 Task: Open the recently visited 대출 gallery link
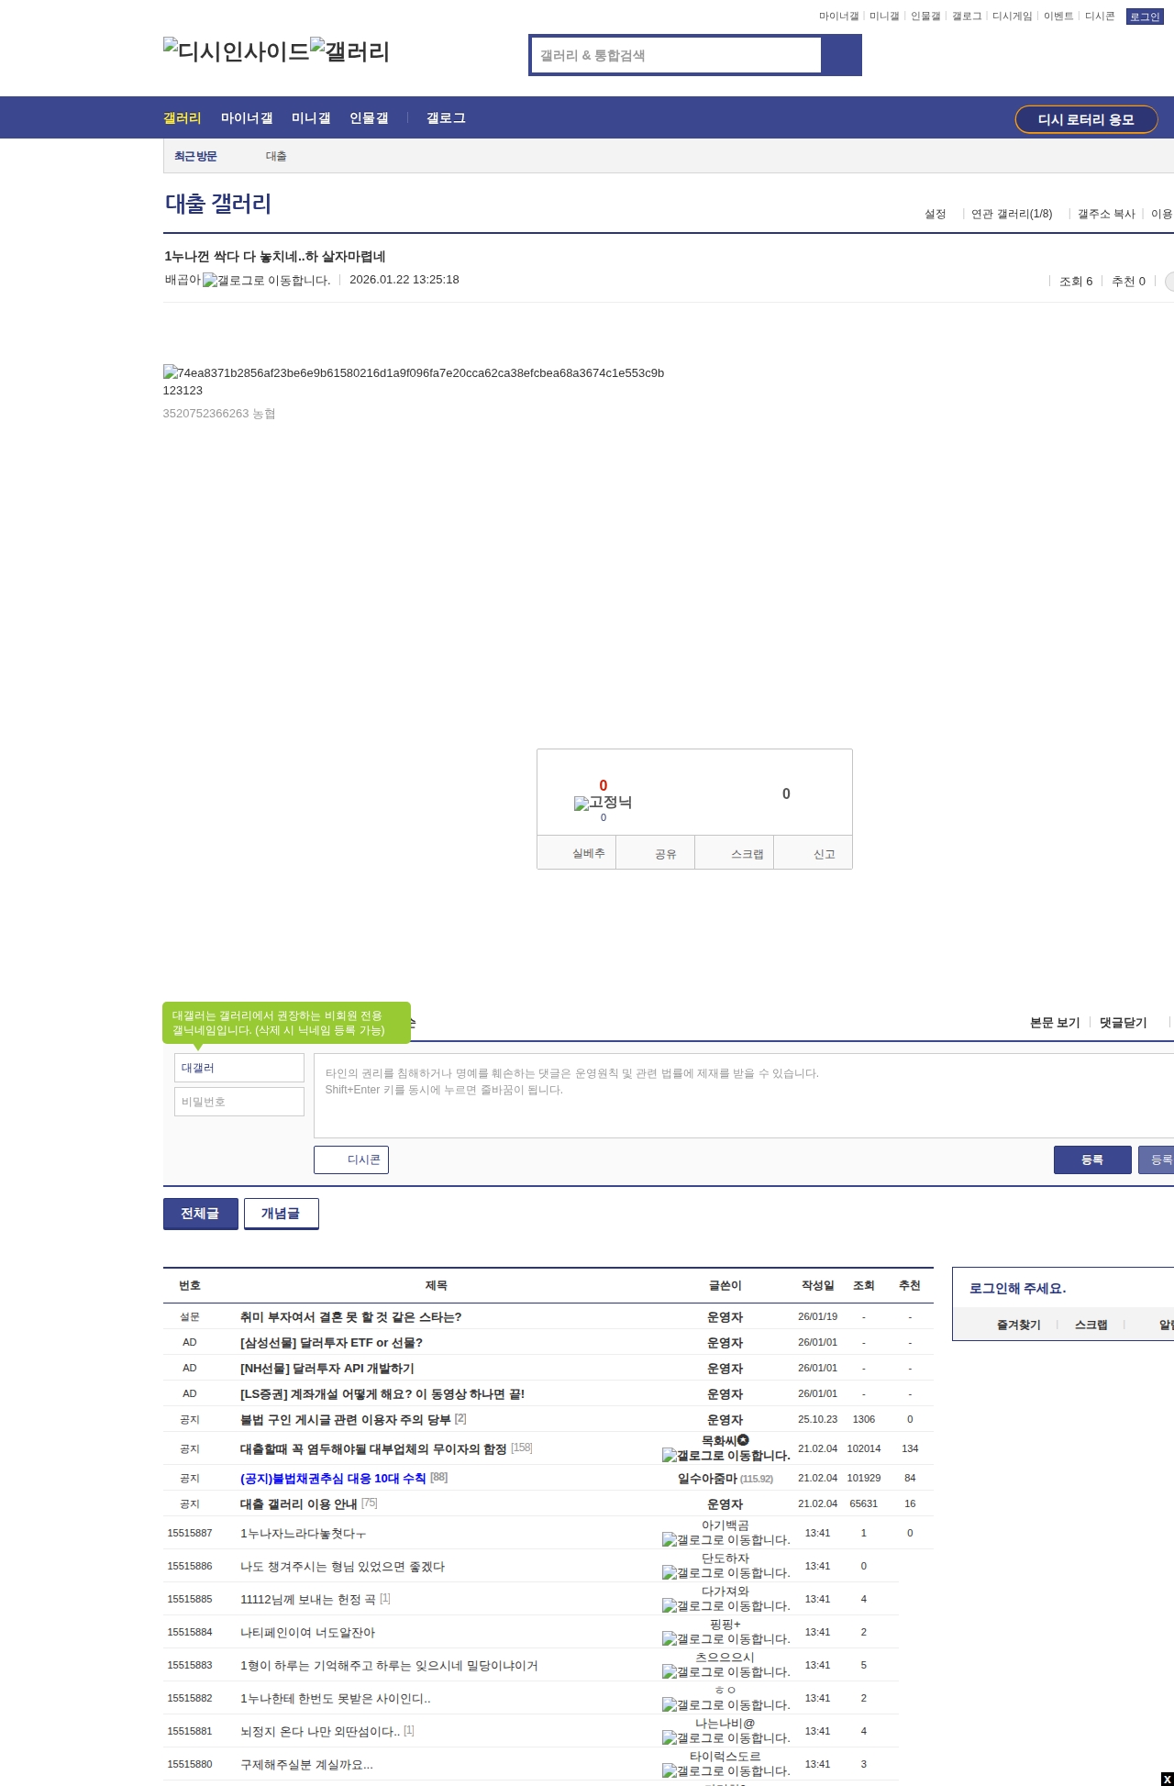(x=276, y=157)
